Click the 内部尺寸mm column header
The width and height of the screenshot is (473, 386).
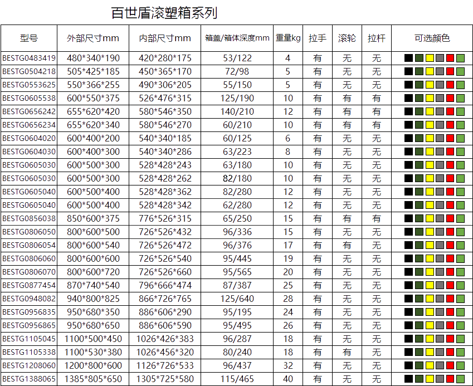(165, 38)
